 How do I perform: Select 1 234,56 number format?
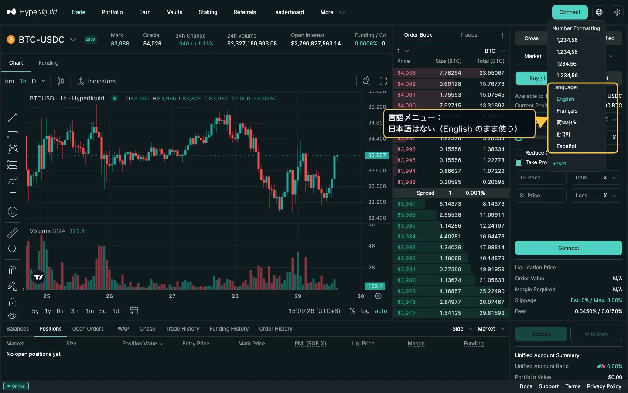click(567, 76)
